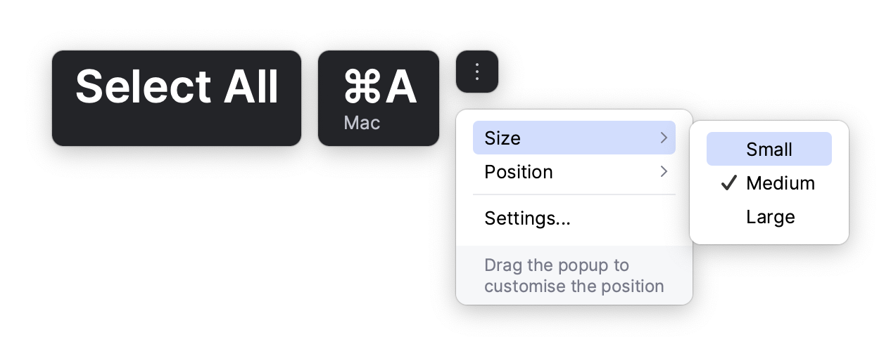Viewport: 891px width, 344px height.
Task: Click the letter A in the shortcut
Action: click(400, 88)
